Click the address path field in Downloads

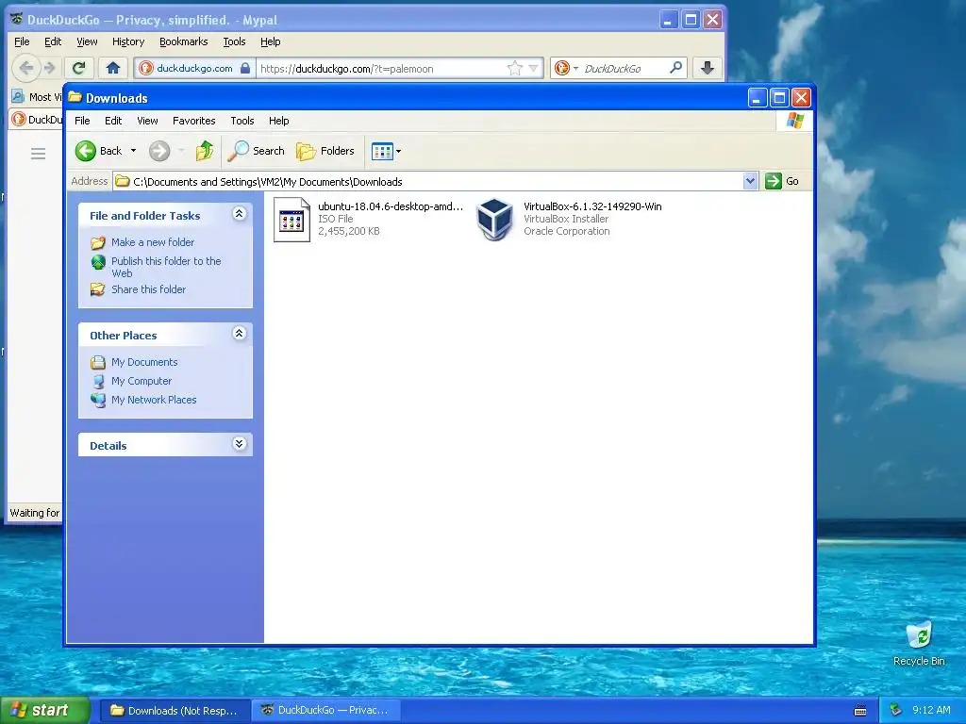tap(429, 182)
